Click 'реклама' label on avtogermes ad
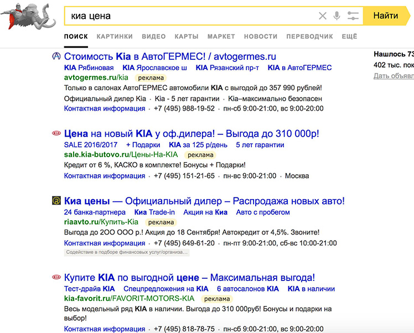 [151, 78]
